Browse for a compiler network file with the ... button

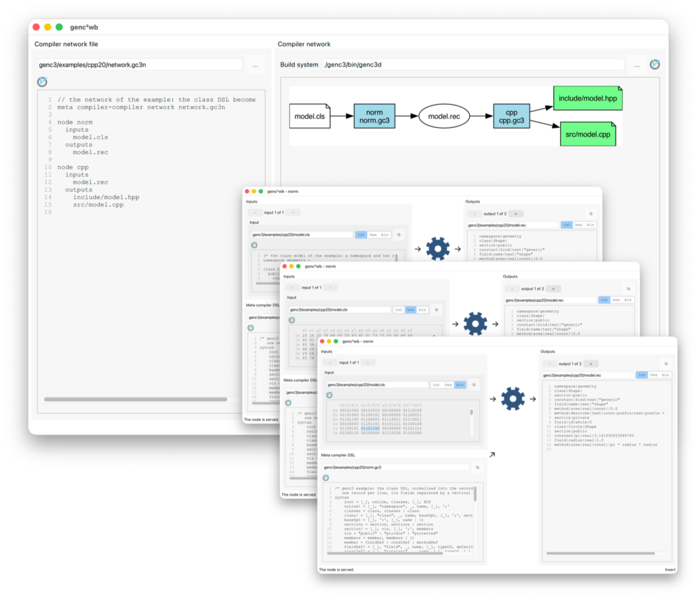255,65
